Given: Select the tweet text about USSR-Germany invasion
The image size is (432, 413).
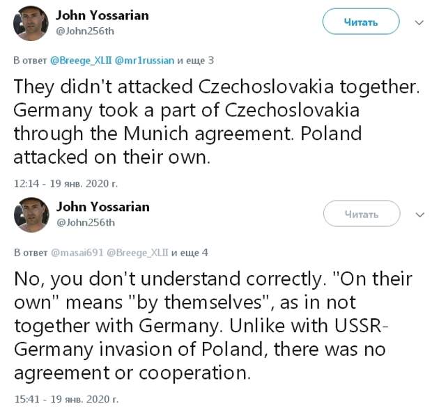Looking at the screenshot, I should click(x=213, y=325).
